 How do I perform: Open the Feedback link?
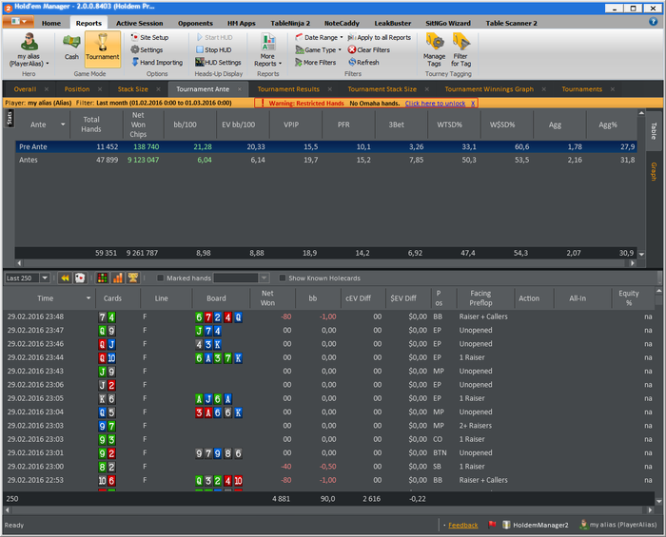click(x=463, y=526)
